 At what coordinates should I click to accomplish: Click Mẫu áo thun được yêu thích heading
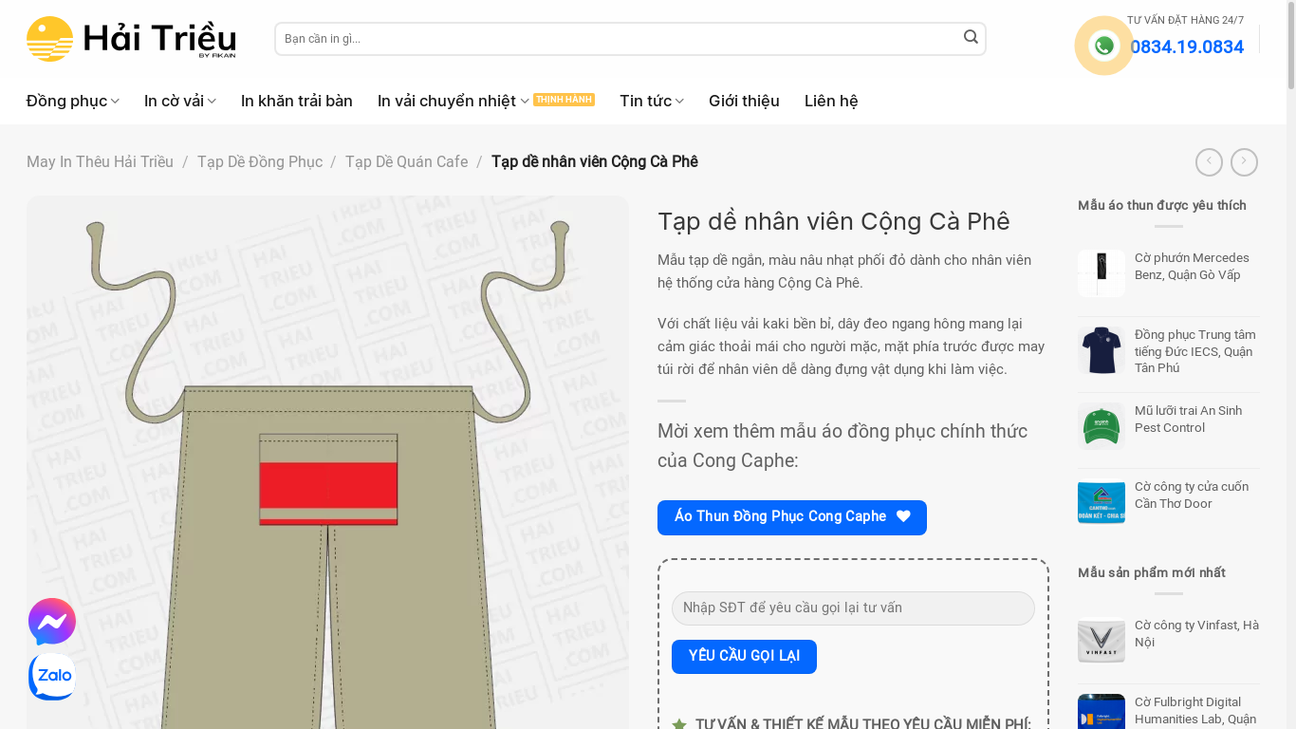pos(1162,205)
